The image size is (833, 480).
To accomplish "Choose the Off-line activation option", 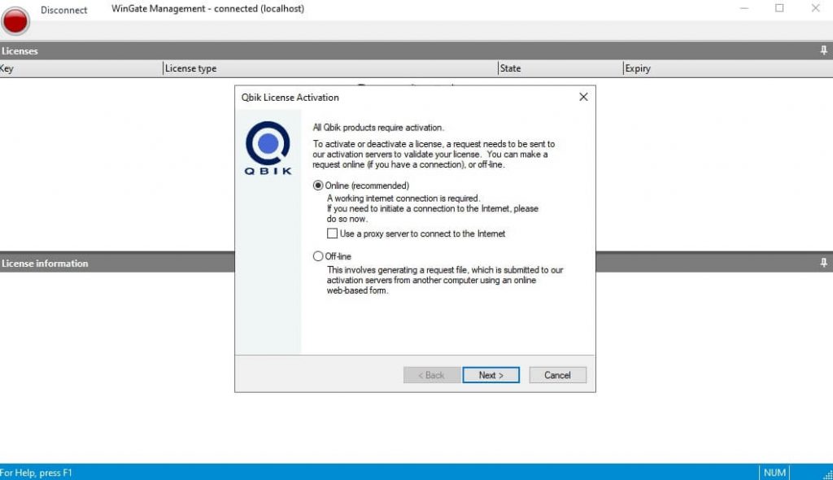I will pyautogui.click(x=318, y=256).
